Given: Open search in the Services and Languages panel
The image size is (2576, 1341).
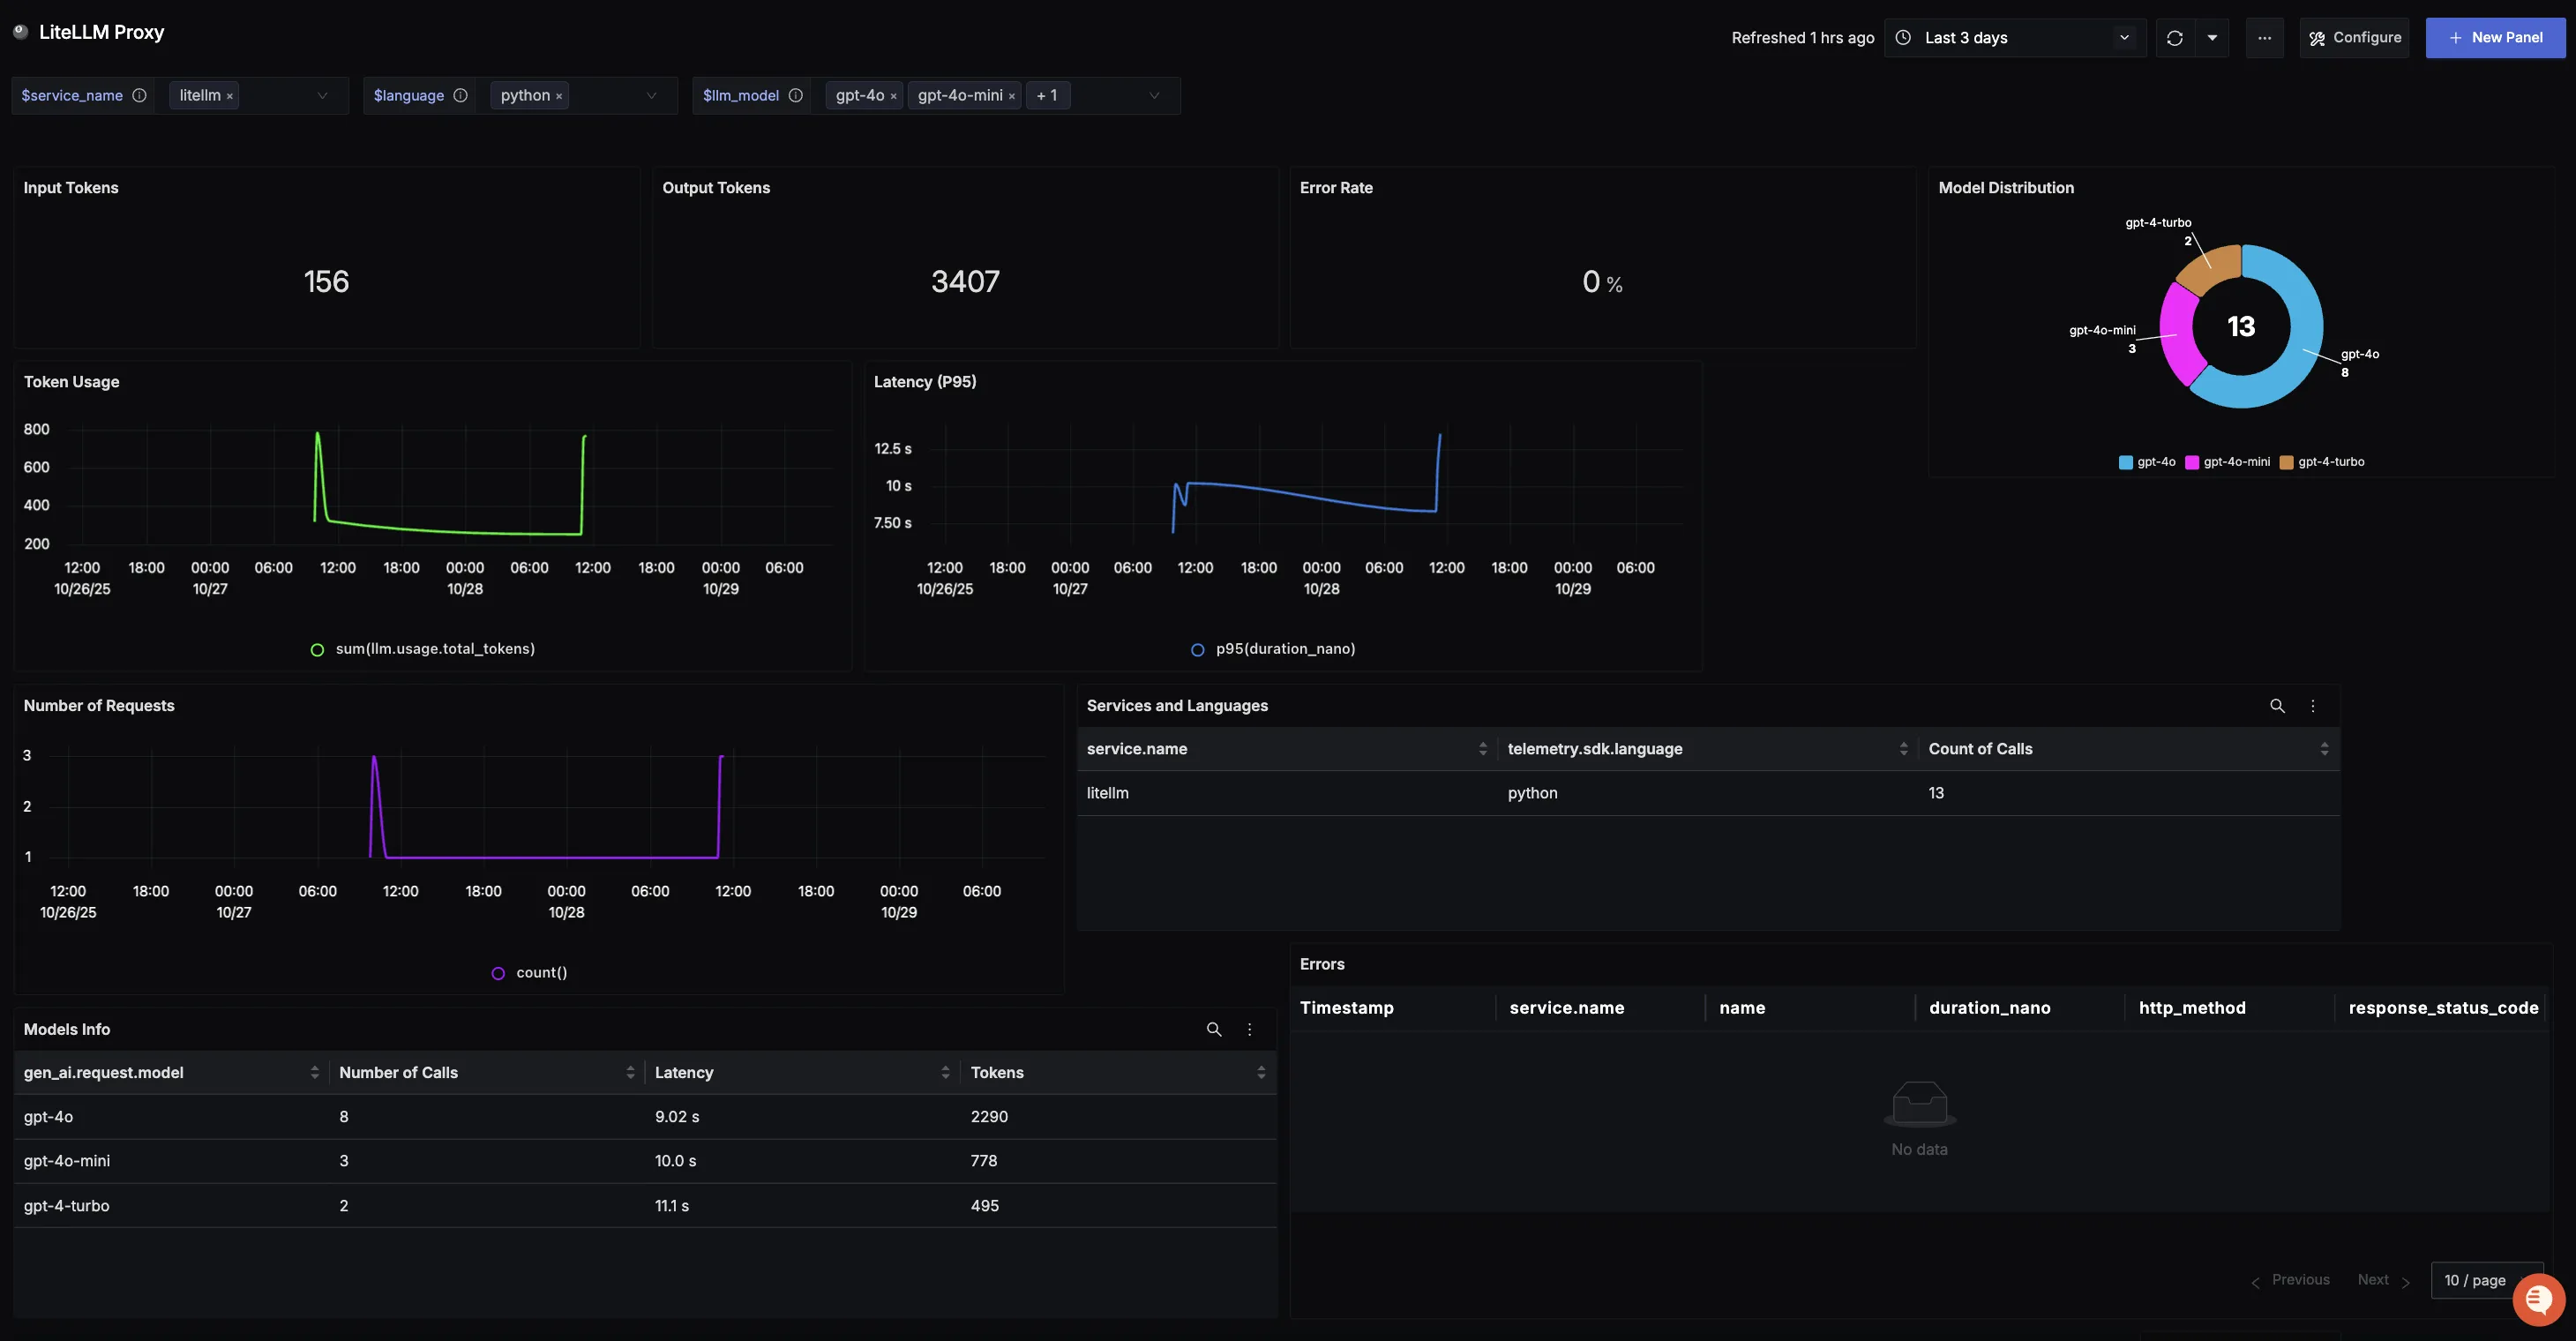Looking at the screenshot, I should (2278, 705).
